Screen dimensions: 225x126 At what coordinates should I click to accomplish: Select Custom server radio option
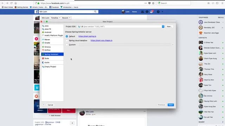67,45
